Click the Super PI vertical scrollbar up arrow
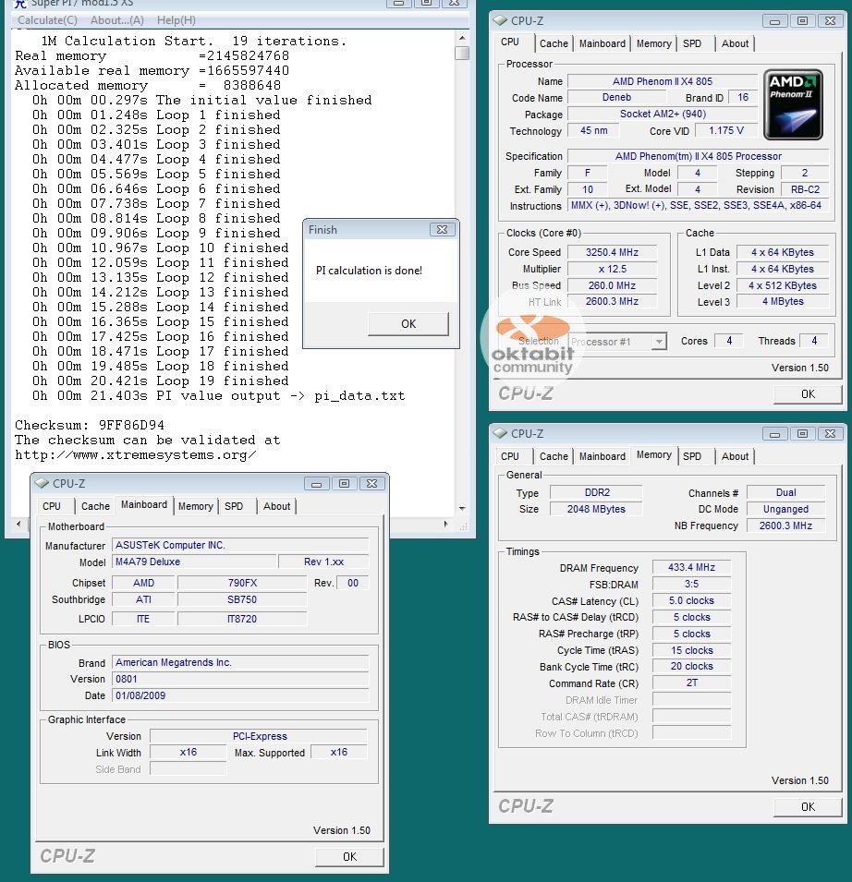The height and width of the screenshot is (882, 852). [x=462, y=38]
